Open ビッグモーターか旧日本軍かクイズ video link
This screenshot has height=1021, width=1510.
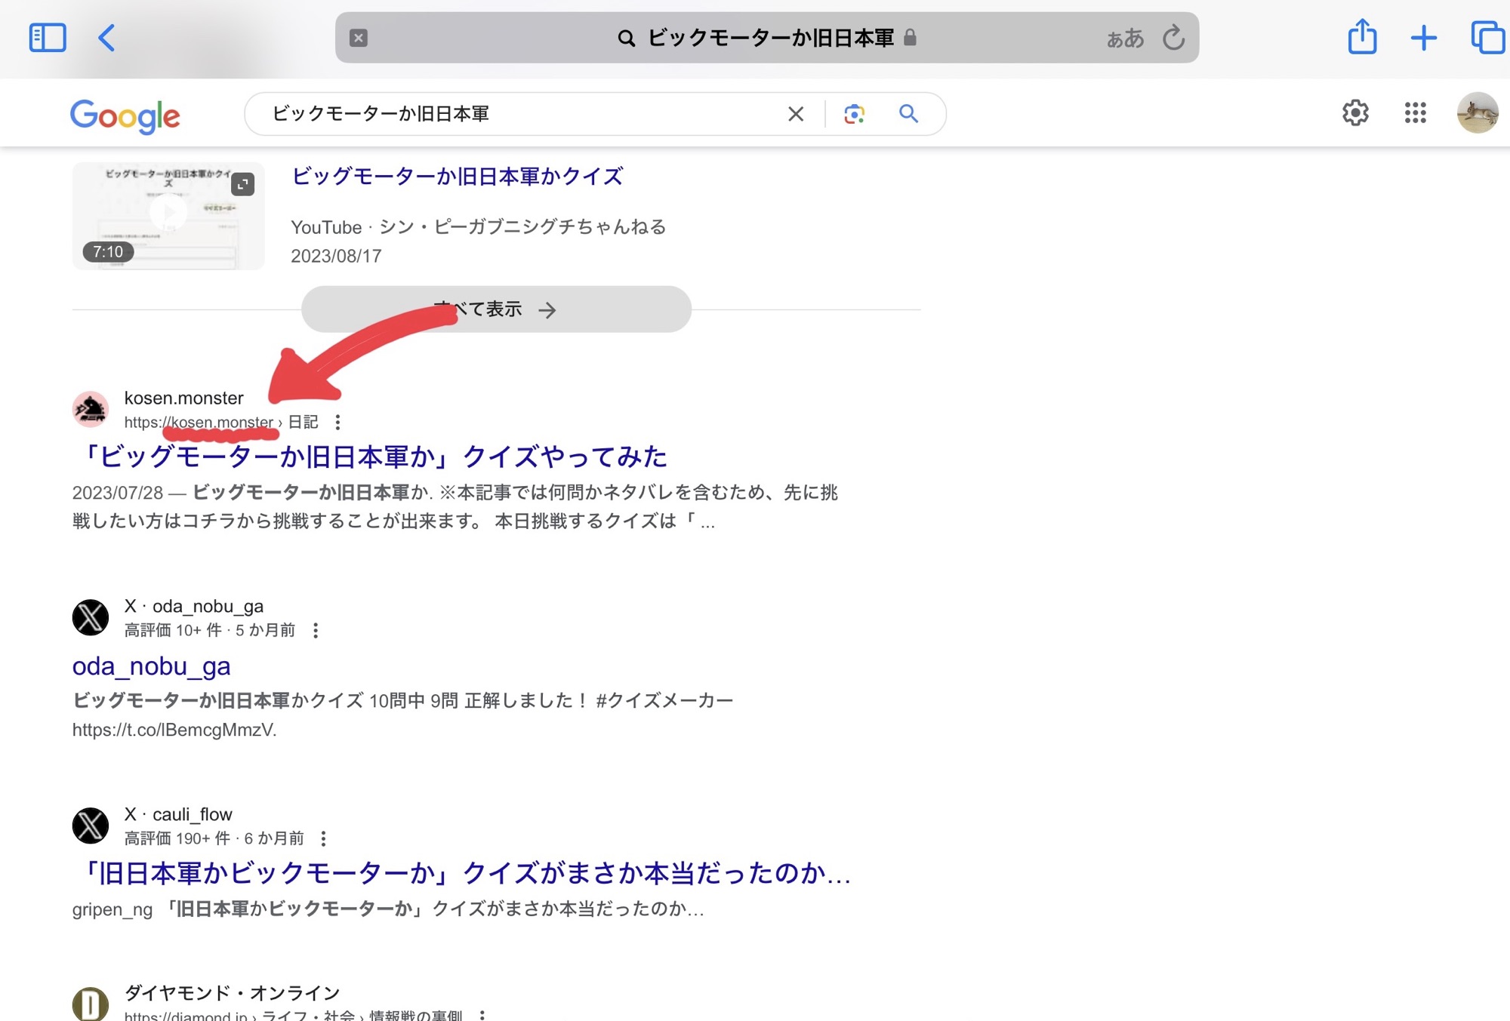click(457, 177)
